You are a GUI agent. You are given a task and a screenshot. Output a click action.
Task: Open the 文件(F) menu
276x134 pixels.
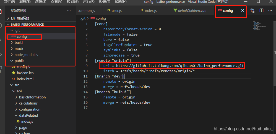coord(9,2)
